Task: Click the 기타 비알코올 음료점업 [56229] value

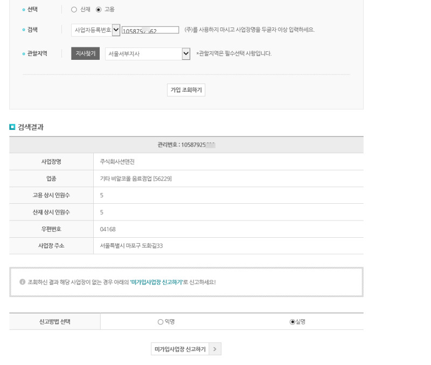Action: pyautogui.click(x=136, y=179)
